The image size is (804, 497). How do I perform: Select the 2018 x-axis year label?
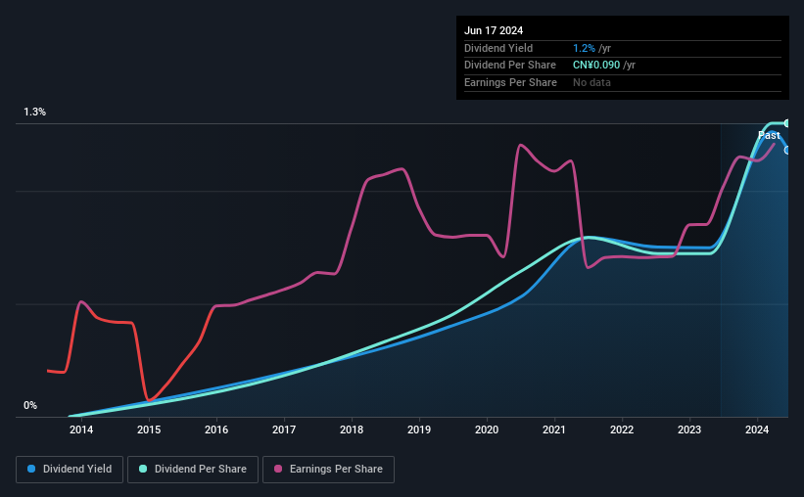coord(352,429)
